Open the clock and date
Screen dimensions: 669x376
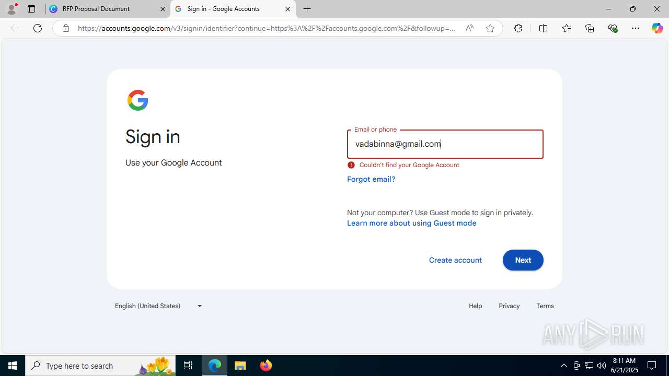(x=625, y=366)
